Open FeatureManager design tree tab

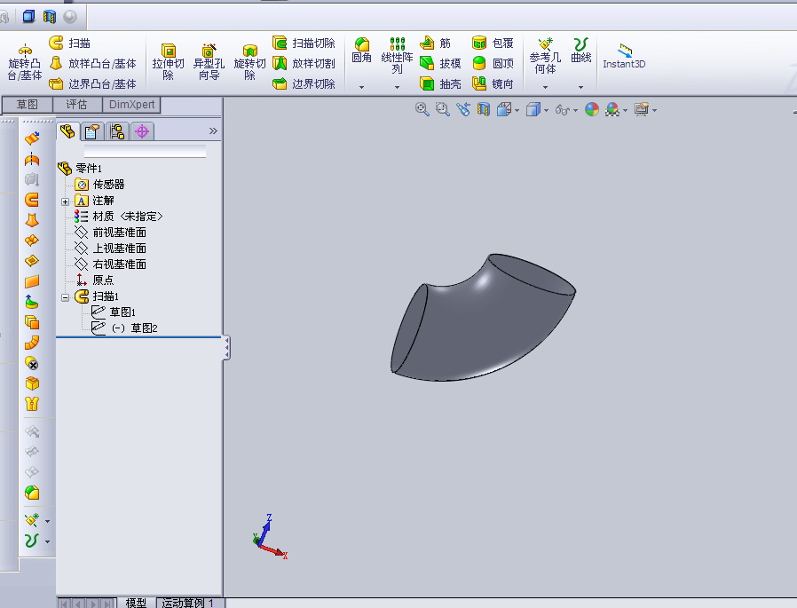[67, 131]
